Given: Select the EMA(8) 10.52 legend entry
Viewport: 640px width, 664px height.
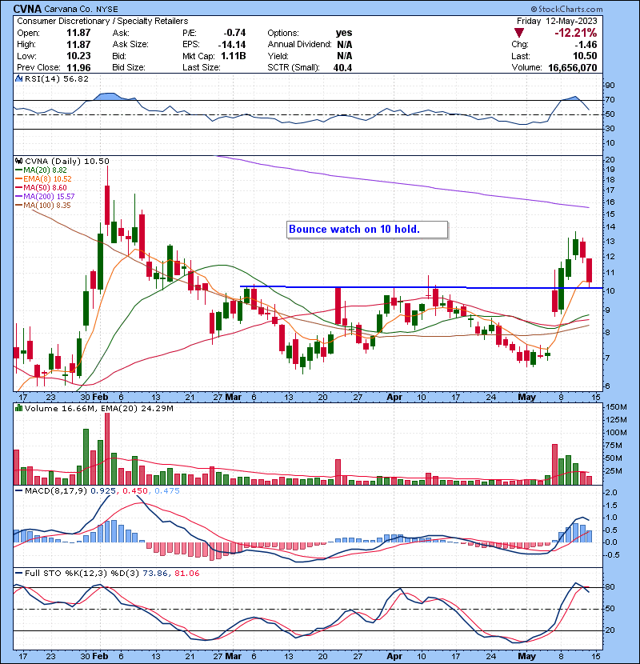Looking at the screenshot, I should coord(44,178).
